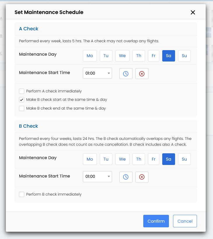The width and height of the screenshot is (213, 239).
Task: Choose Fr as B Check maintenance day
Action: point(153,159)
